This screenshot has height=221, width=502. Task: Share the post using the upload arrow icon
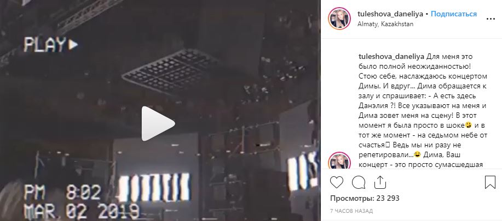(x=380, y=182)
